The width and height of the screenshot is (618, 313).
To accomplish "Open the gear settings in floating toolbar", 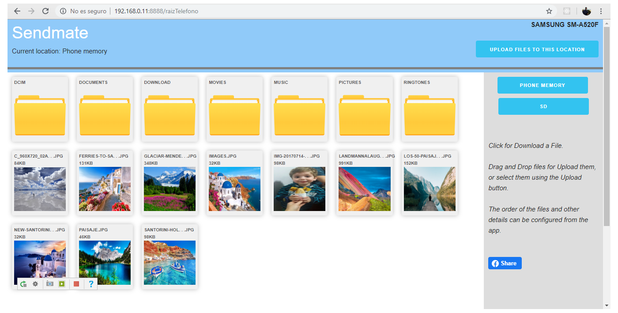I will 35,284.
